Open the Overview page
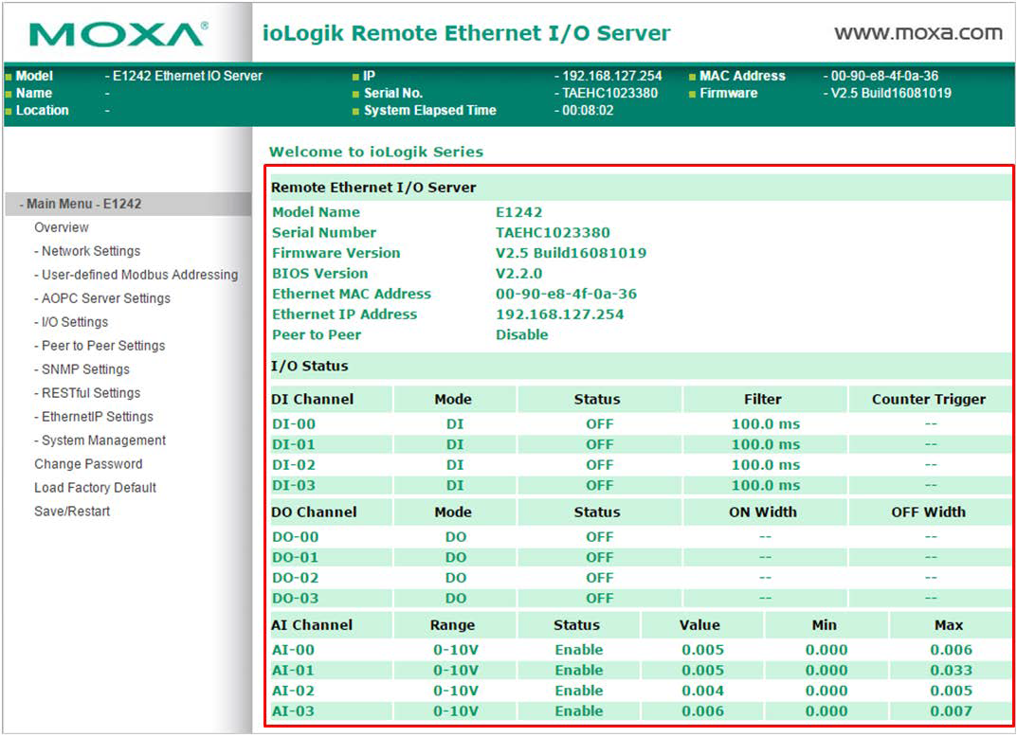1017x737 pixels. 62,227
